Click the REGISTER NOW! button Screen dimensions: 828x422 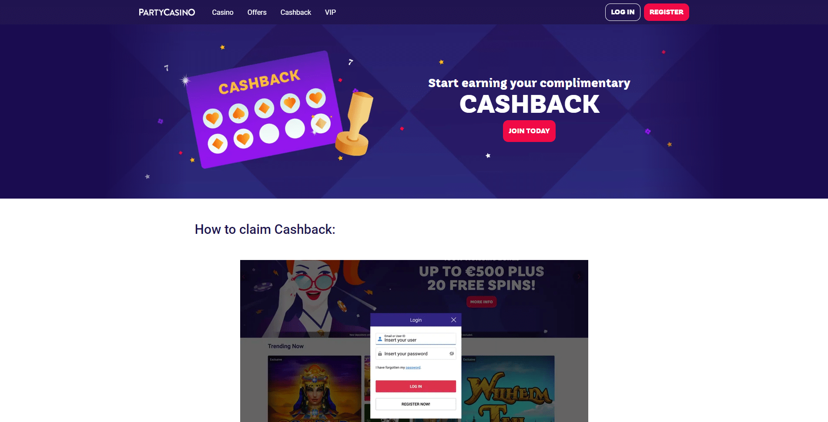(416, 404)
